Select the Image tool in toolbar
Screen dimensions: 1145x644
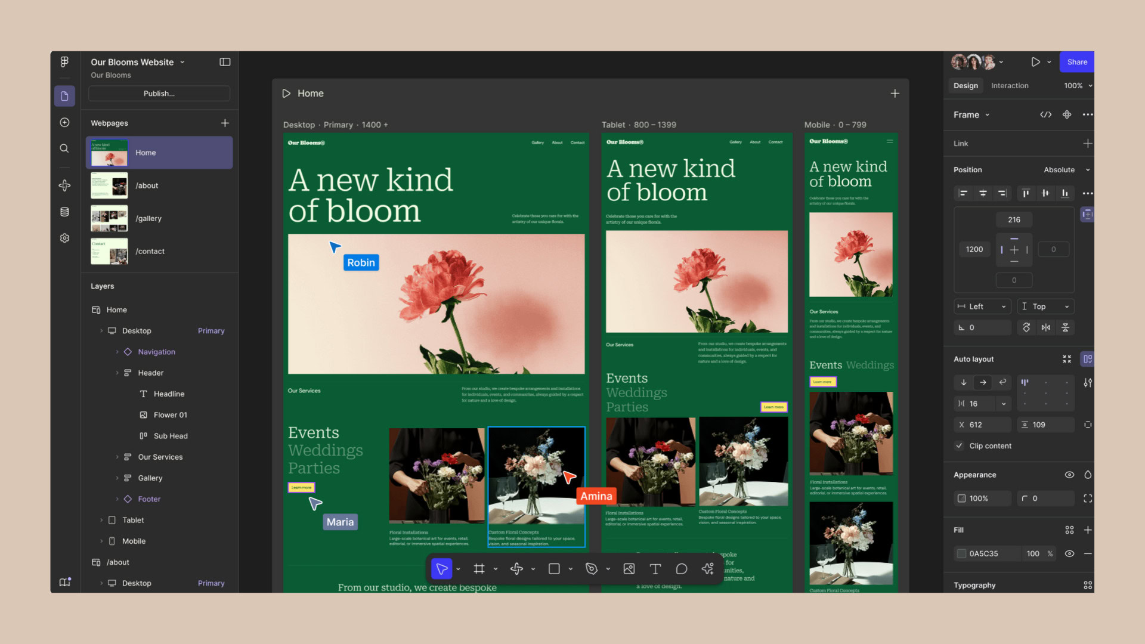629,569
